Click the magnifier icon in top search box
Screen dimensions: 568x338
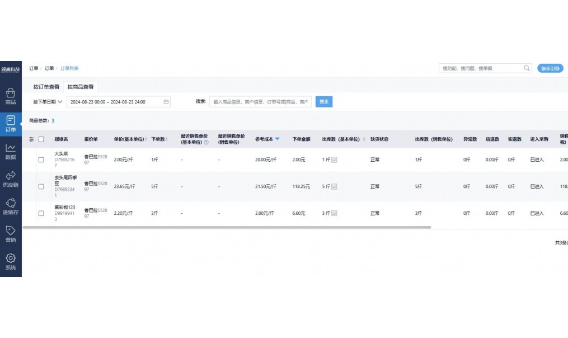click(x=527, y=68)
